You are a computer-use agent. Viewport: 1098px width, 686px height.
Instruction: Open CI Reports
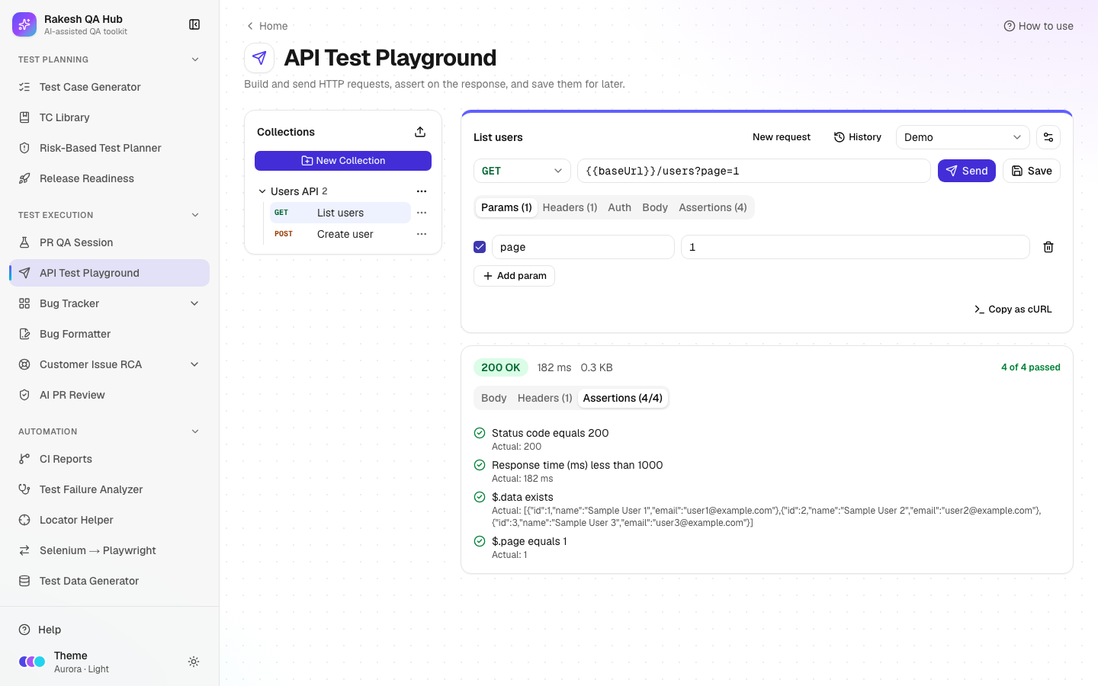click(109, 459)
